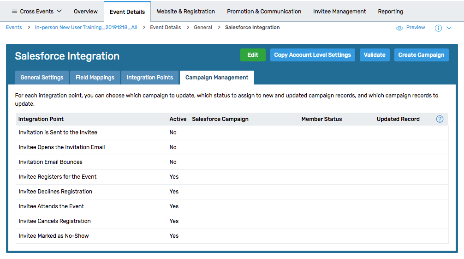Viewport: 464px width, 259px height.
Task: Click the green Edit button
Action: tap(253, 55)
